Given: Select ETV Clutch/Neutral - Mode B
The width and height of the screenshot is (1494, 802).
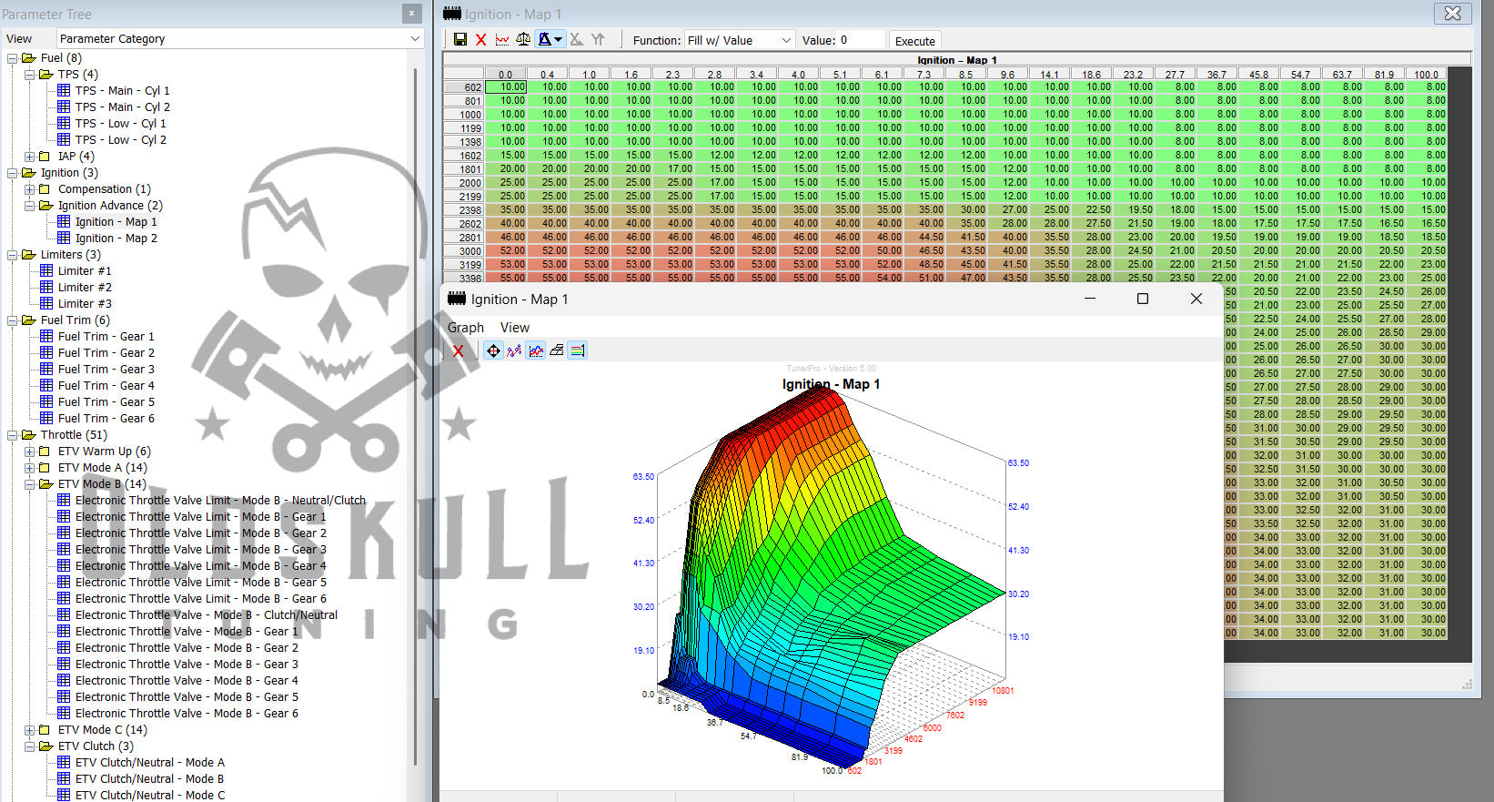Looking at the screenshot, I should point(149,778).
